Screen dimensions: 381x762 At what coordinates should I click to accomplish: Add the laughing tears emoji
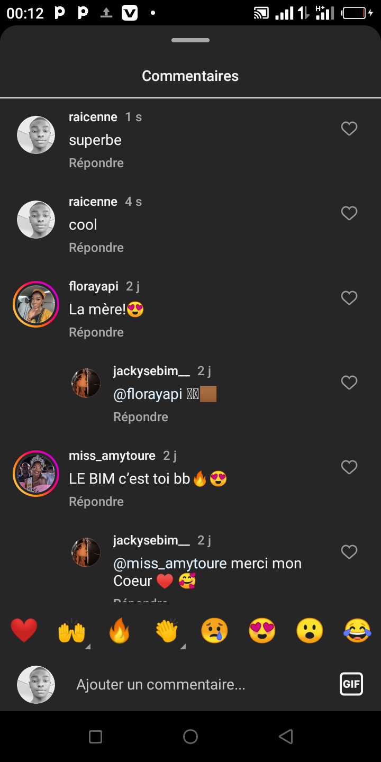[x=357, y=631]
